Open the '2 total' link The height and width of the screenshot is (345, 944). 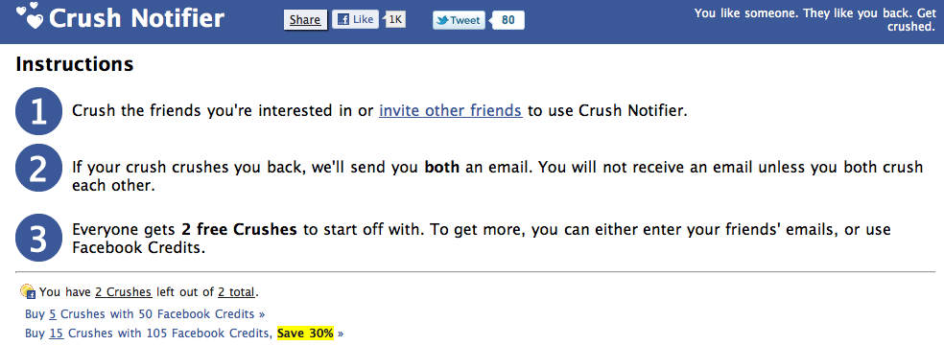[x=237, y=292]
